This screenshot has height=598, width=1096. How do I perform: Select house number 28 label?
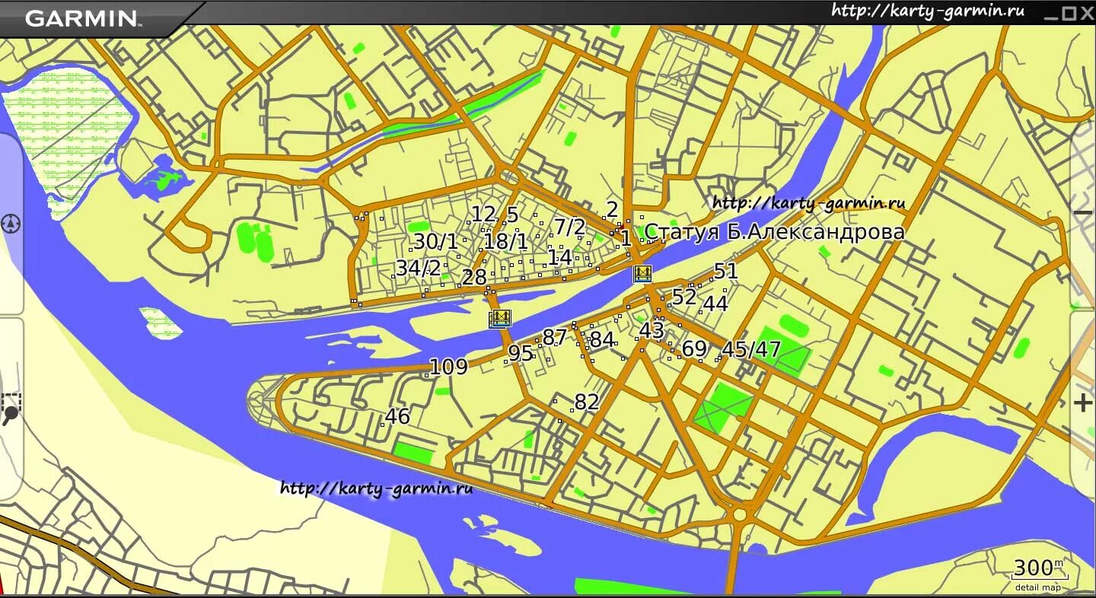pos(474,278)
